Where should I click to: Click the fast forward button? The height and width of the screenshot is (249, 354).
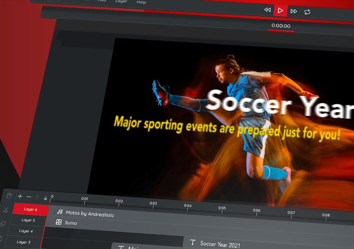point(294,11)
